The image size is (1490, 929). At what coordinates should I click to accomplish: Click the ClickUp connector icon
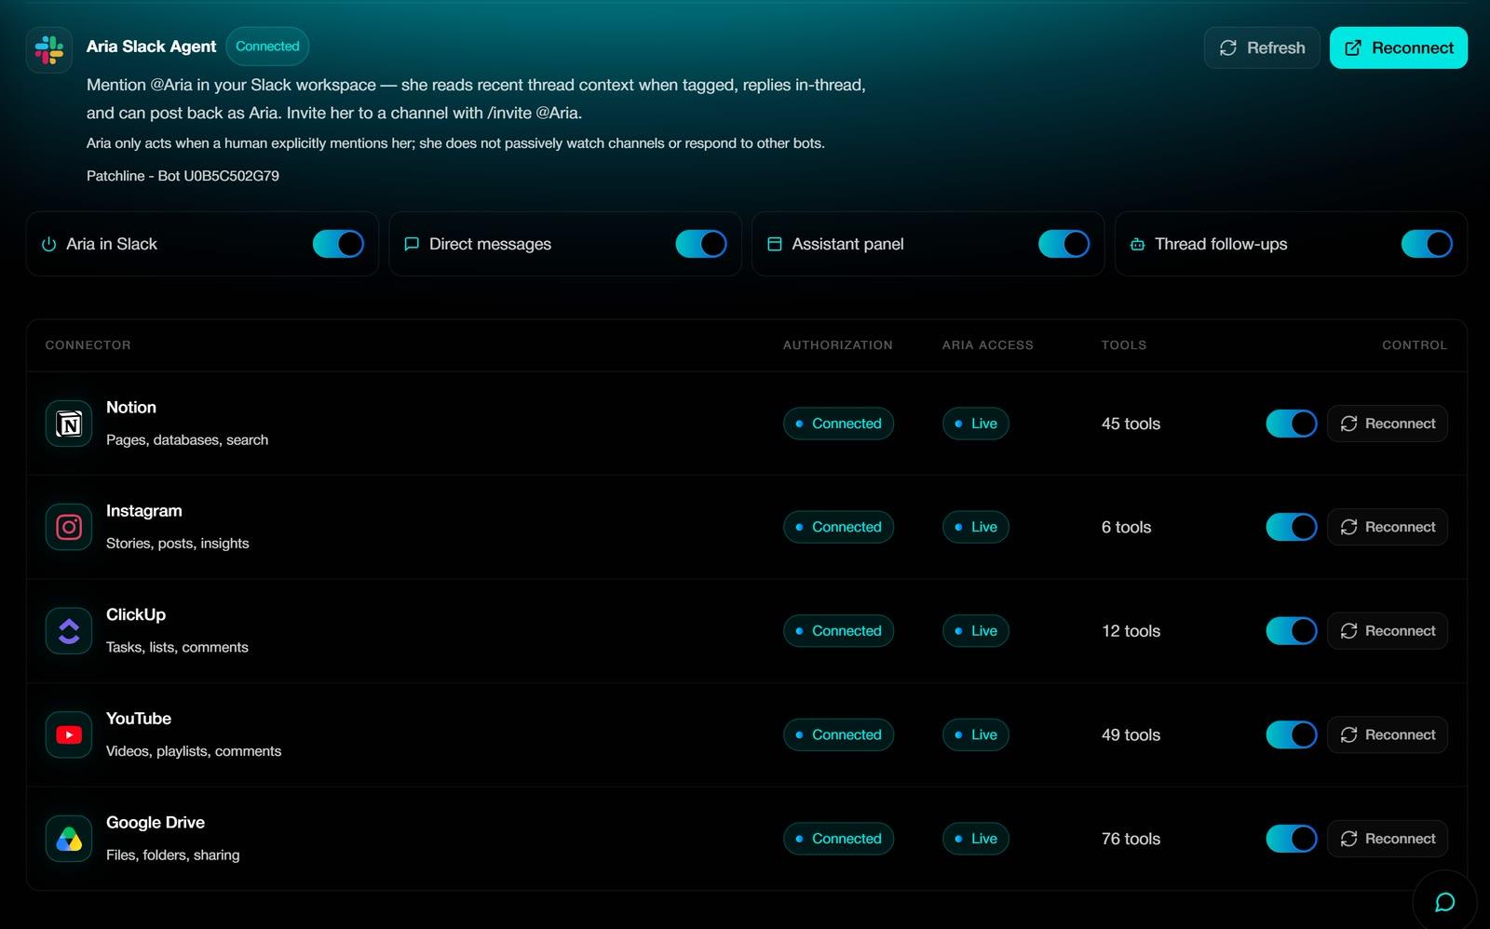coord(69,631)
